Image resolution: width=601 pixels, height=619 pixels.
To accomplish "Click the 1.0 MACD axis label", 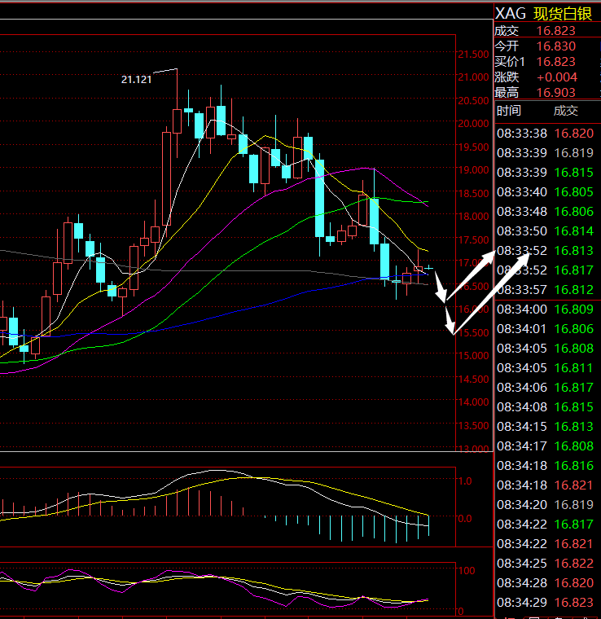I will (465, 481).
